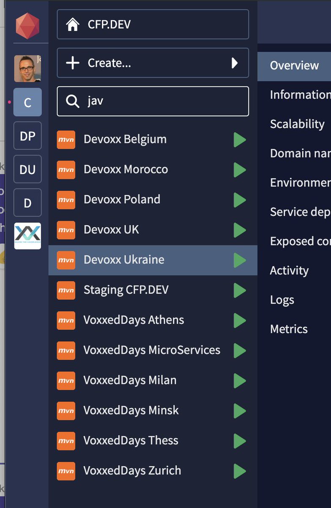Click mvn icon for VoxxedDays Minsk
This screenshot has height=508, width=331.
point(66,410)
